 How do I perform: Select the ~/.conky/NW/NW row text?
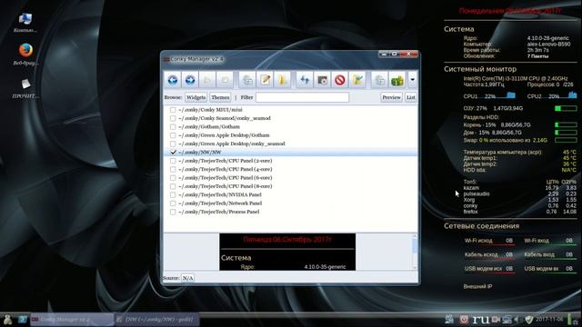(x=200, y=153)
